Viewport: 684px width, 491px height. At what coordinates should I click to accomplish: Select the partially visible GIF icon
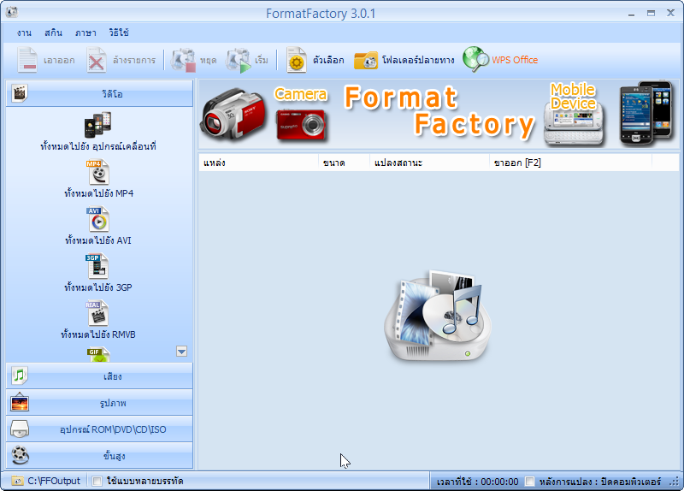click(97, 355)
